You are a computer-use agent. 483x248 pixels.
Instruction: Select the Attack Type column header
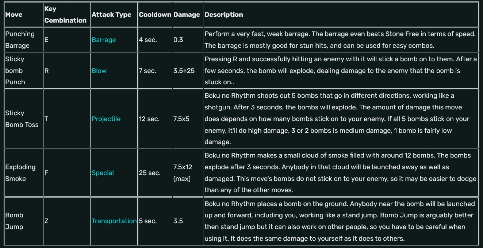(x=111, y=15)
